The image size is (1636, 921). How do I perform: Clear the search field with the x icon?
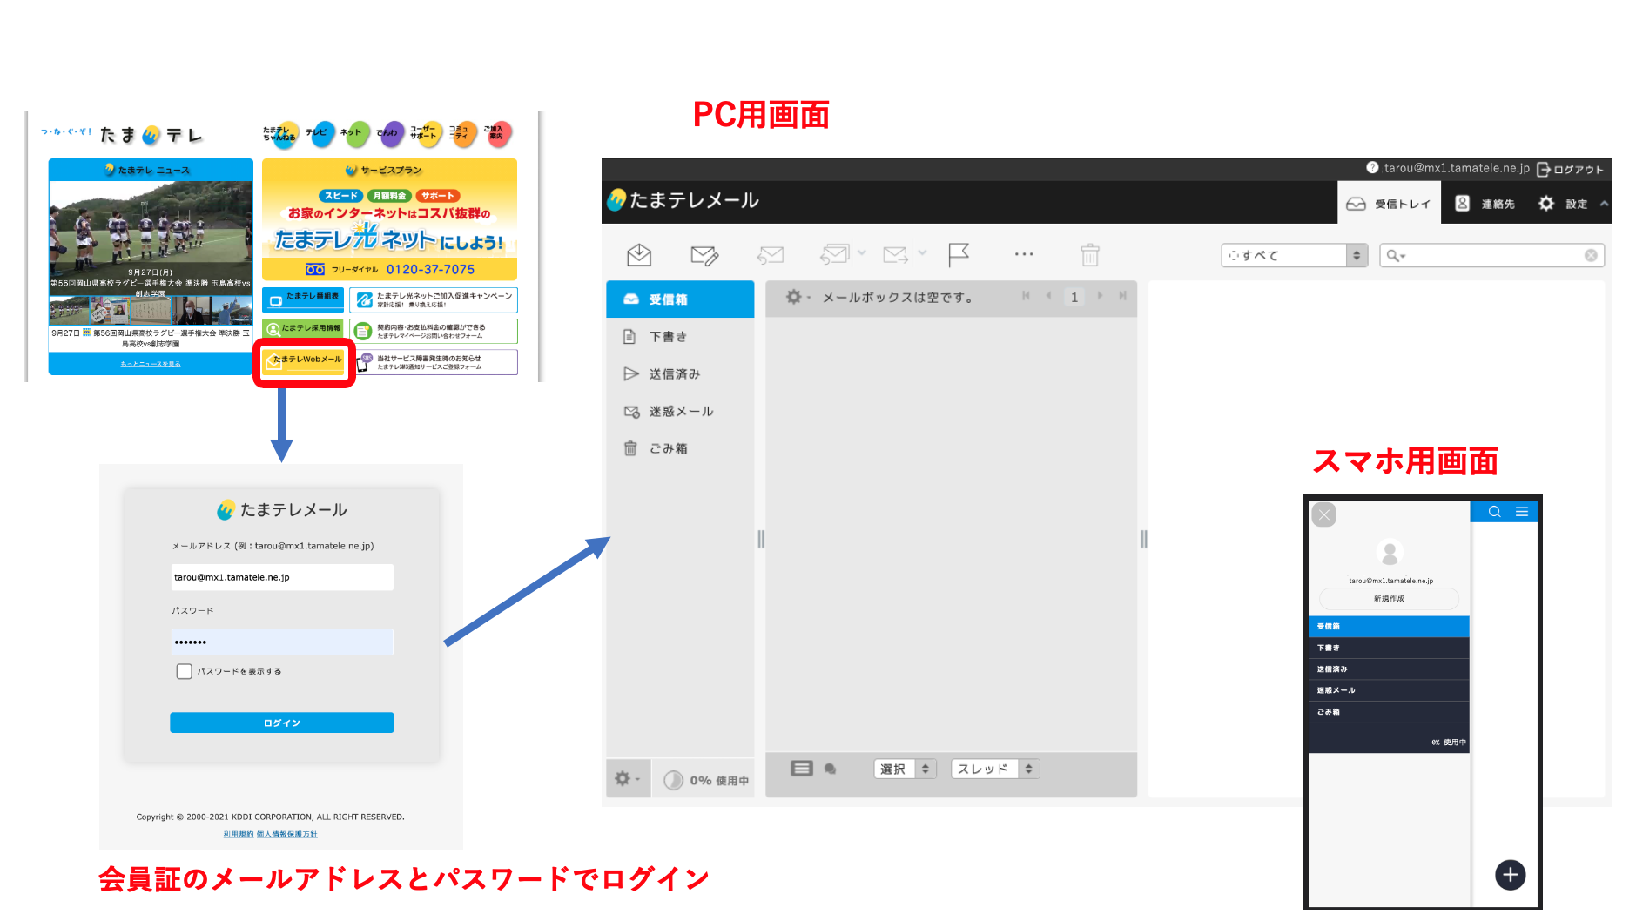click(1591, 255)
